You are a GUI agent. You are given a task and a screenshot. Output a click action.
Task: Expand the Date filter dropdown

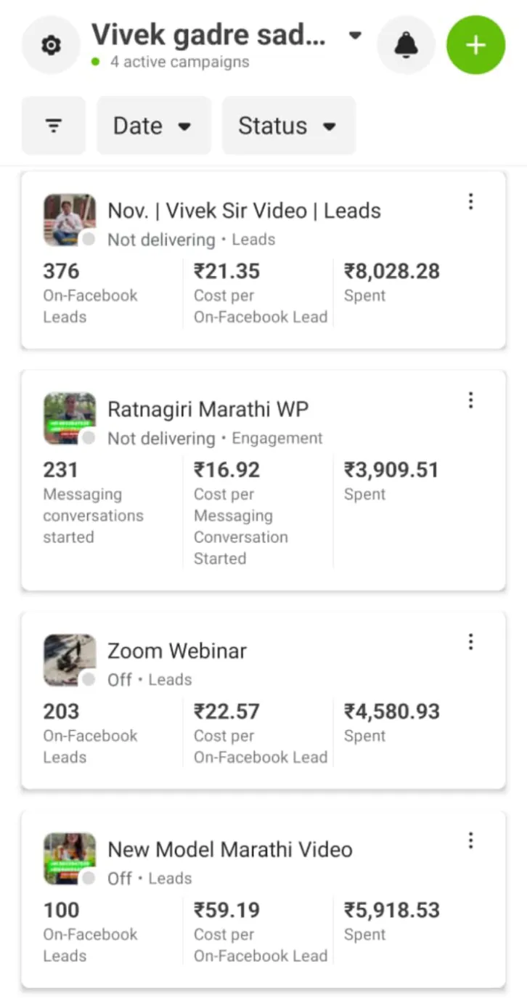pos(153,126)
